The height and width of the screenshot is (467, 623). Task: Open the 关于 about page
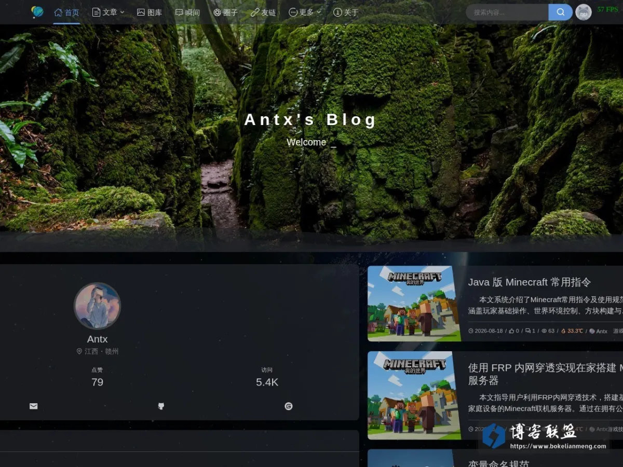(346, 12)
